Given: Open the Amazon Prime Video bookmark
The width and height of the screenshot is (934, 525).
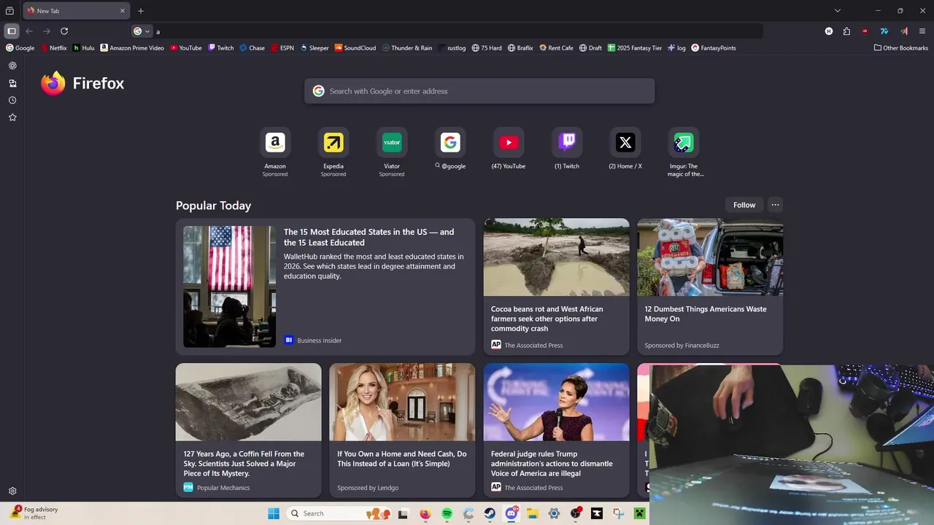Looking at the screenshot, I should 132,48.
